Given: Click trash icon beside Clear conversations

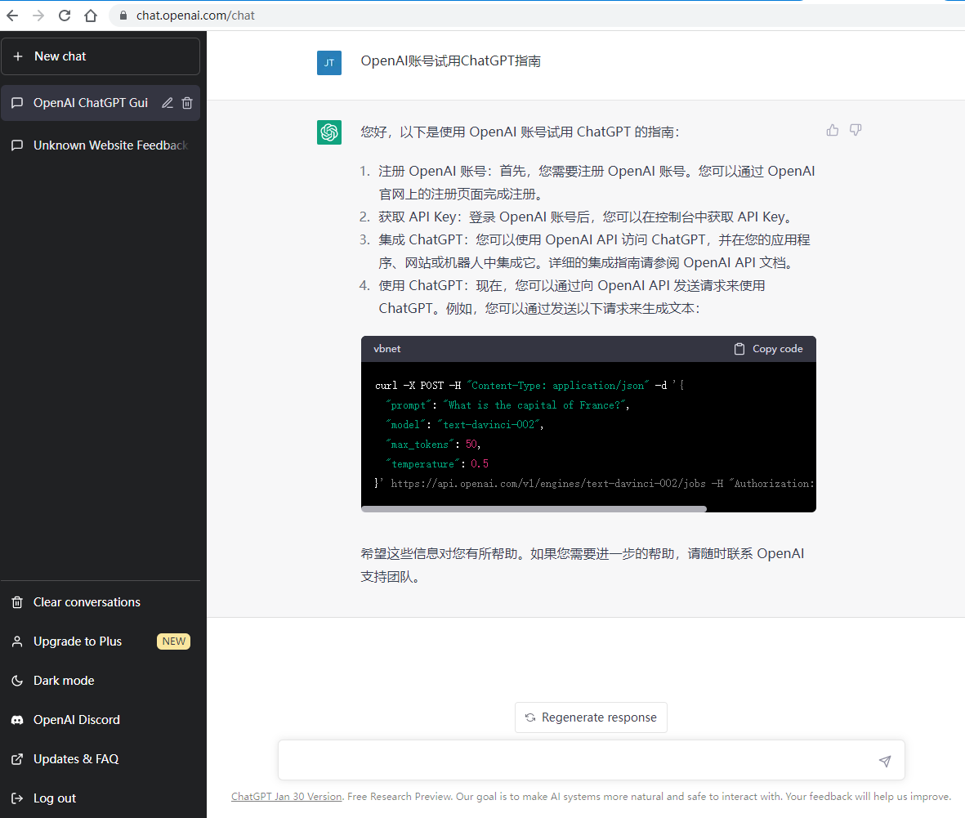Looking at the screenshot, I should tap(17, 602).
